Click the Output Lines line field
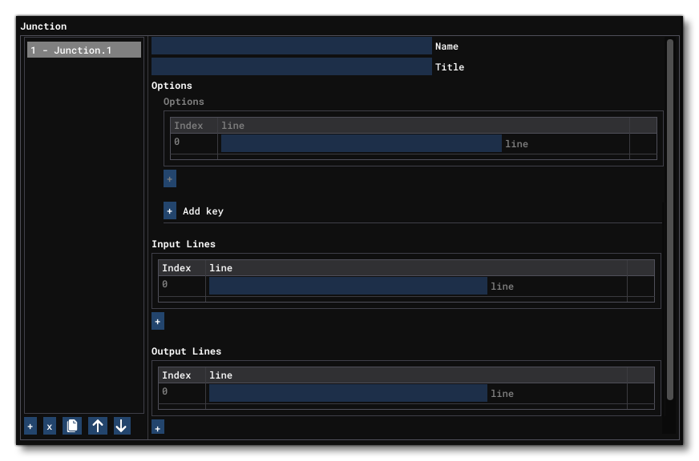The image size is (699, 461). point(348,393)
